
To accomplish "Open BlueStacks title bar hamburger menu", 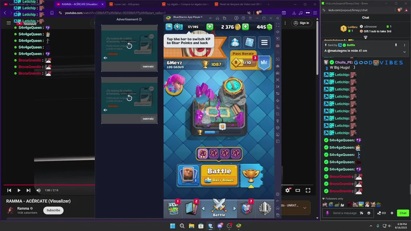I will [250, 18].
